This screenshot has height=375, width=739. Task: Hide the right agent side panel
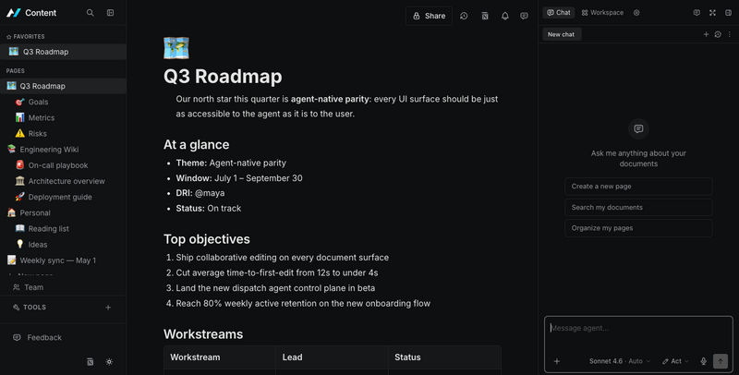tap(728, 13)
